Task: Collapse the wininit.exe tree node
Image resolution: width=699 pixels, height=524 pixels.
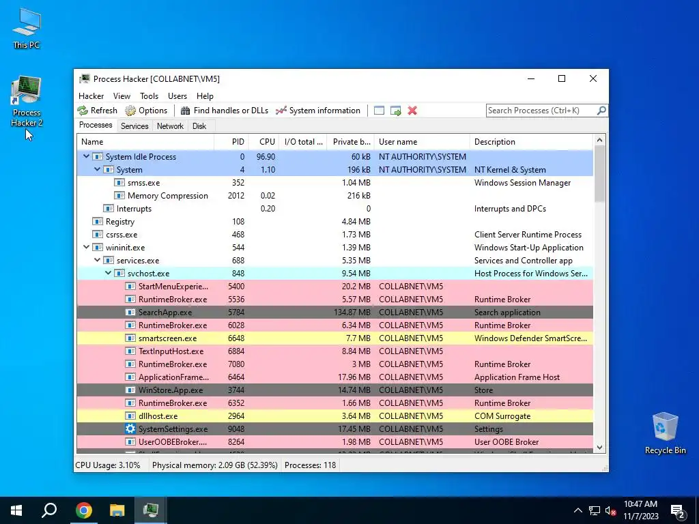Action: pos(86,247)
